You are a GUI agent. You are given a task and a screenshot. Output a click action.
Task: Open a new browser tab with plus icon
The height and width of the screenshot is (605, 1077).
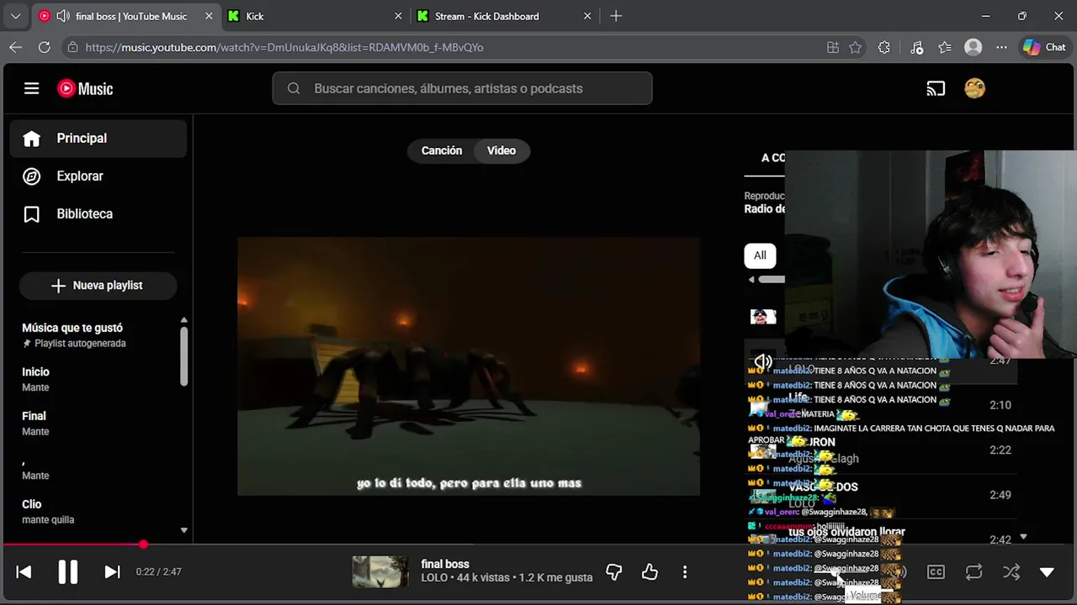tap(616, 16)
